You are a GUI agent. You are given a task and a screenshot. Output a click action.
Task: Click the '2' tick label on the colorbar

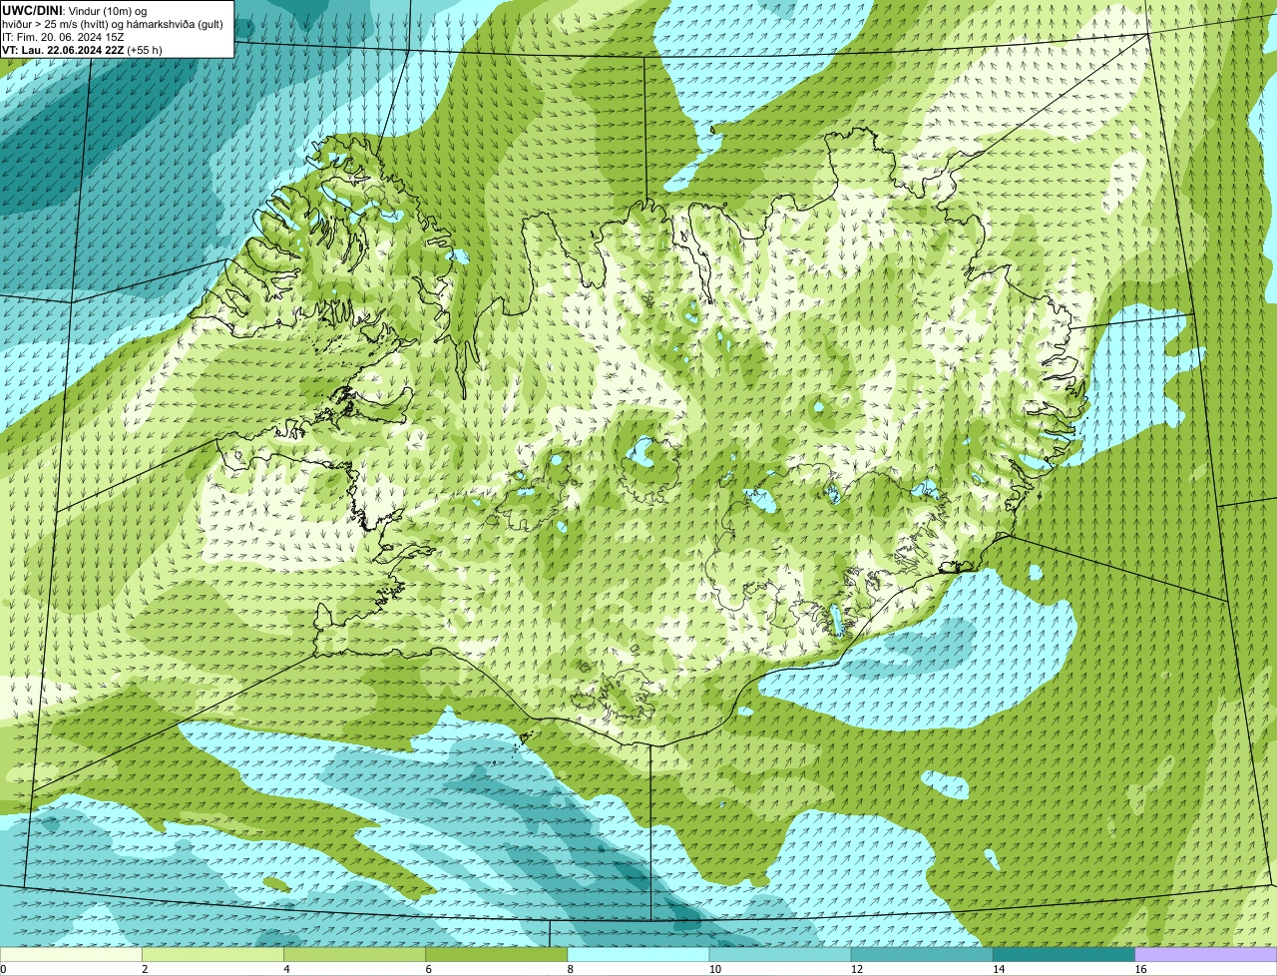[x=145, y=969]
